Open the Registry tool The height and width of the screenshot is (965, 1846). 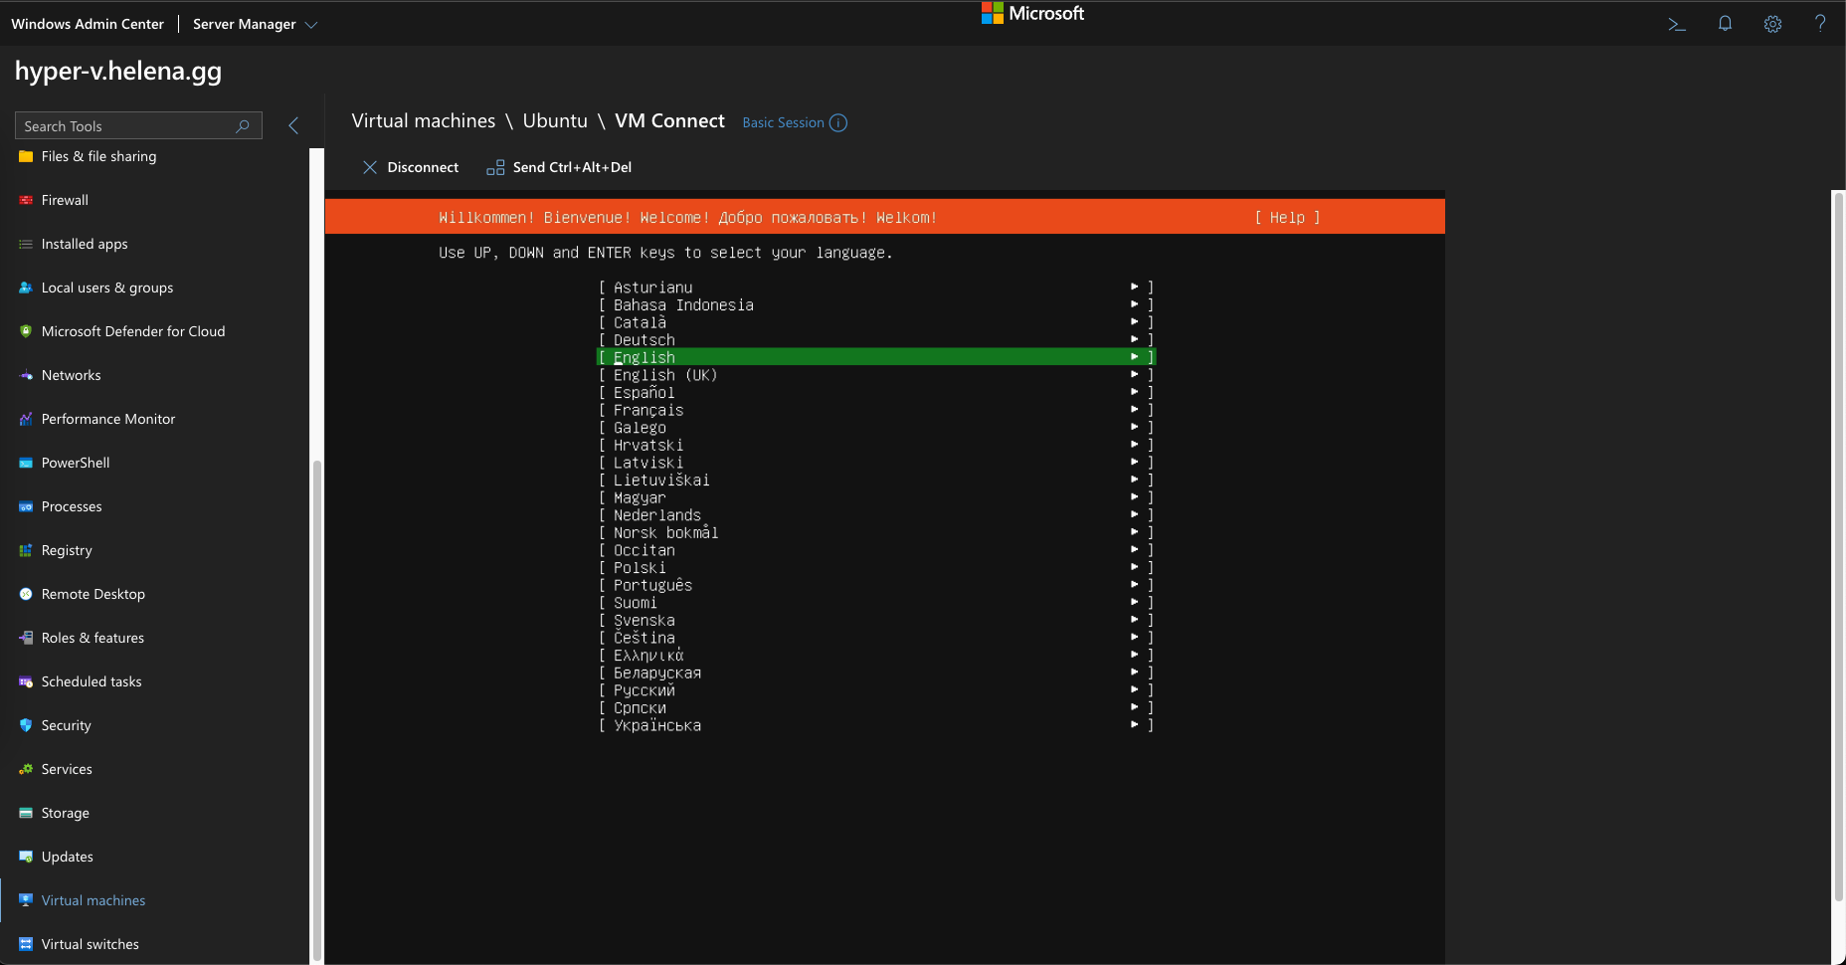coord(67,550)
